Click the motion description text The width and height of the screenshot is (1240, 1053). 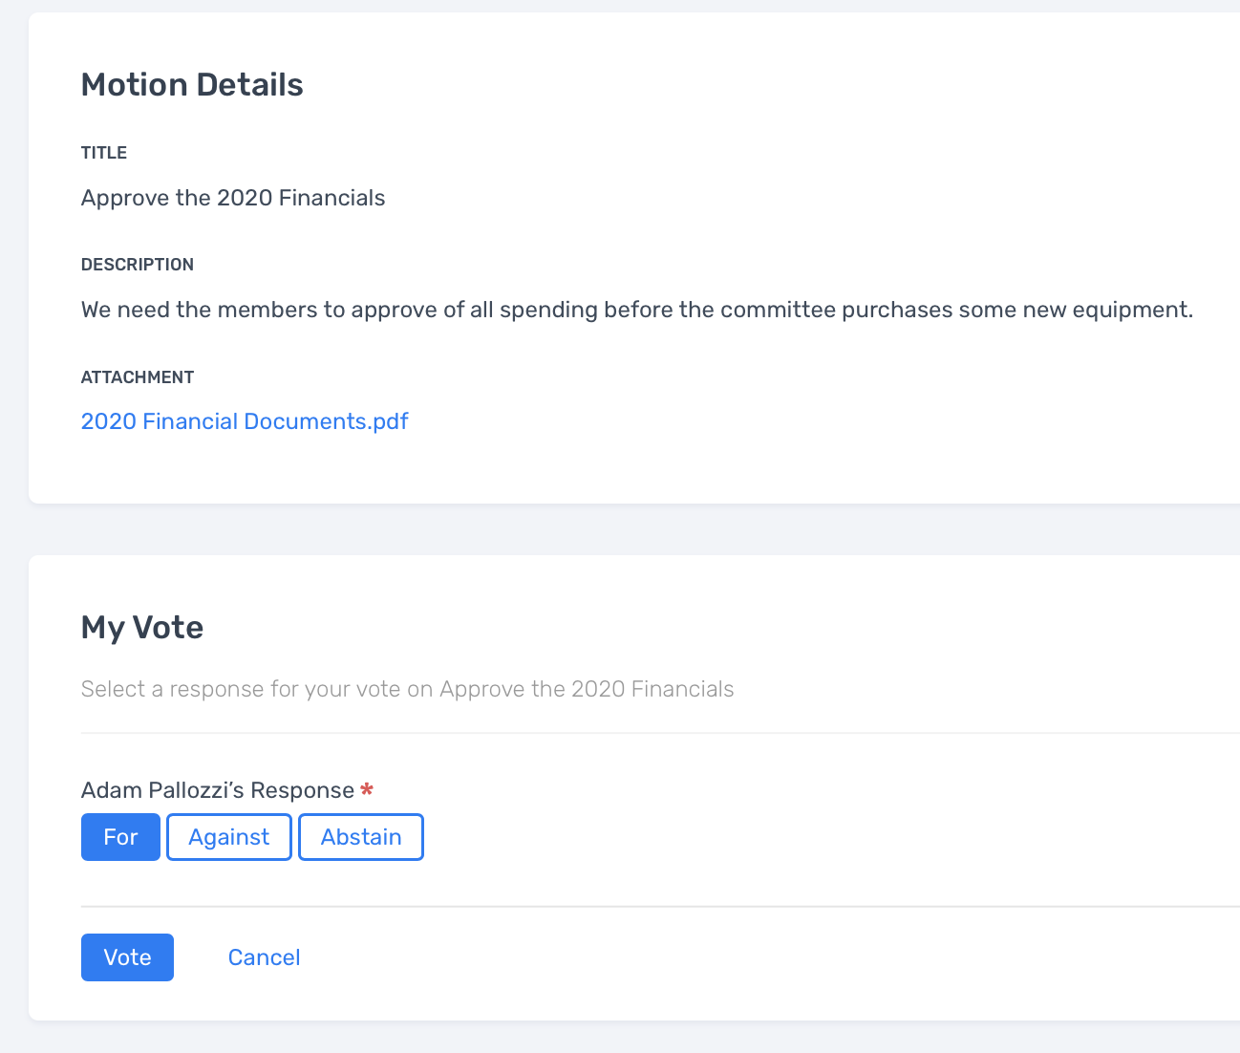636,309
